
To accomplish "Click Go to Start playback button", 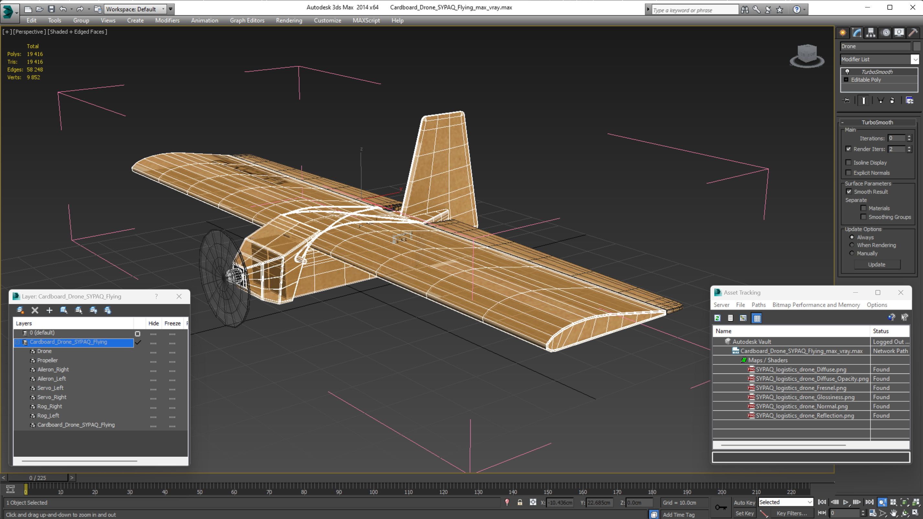I will coord(822,502).
